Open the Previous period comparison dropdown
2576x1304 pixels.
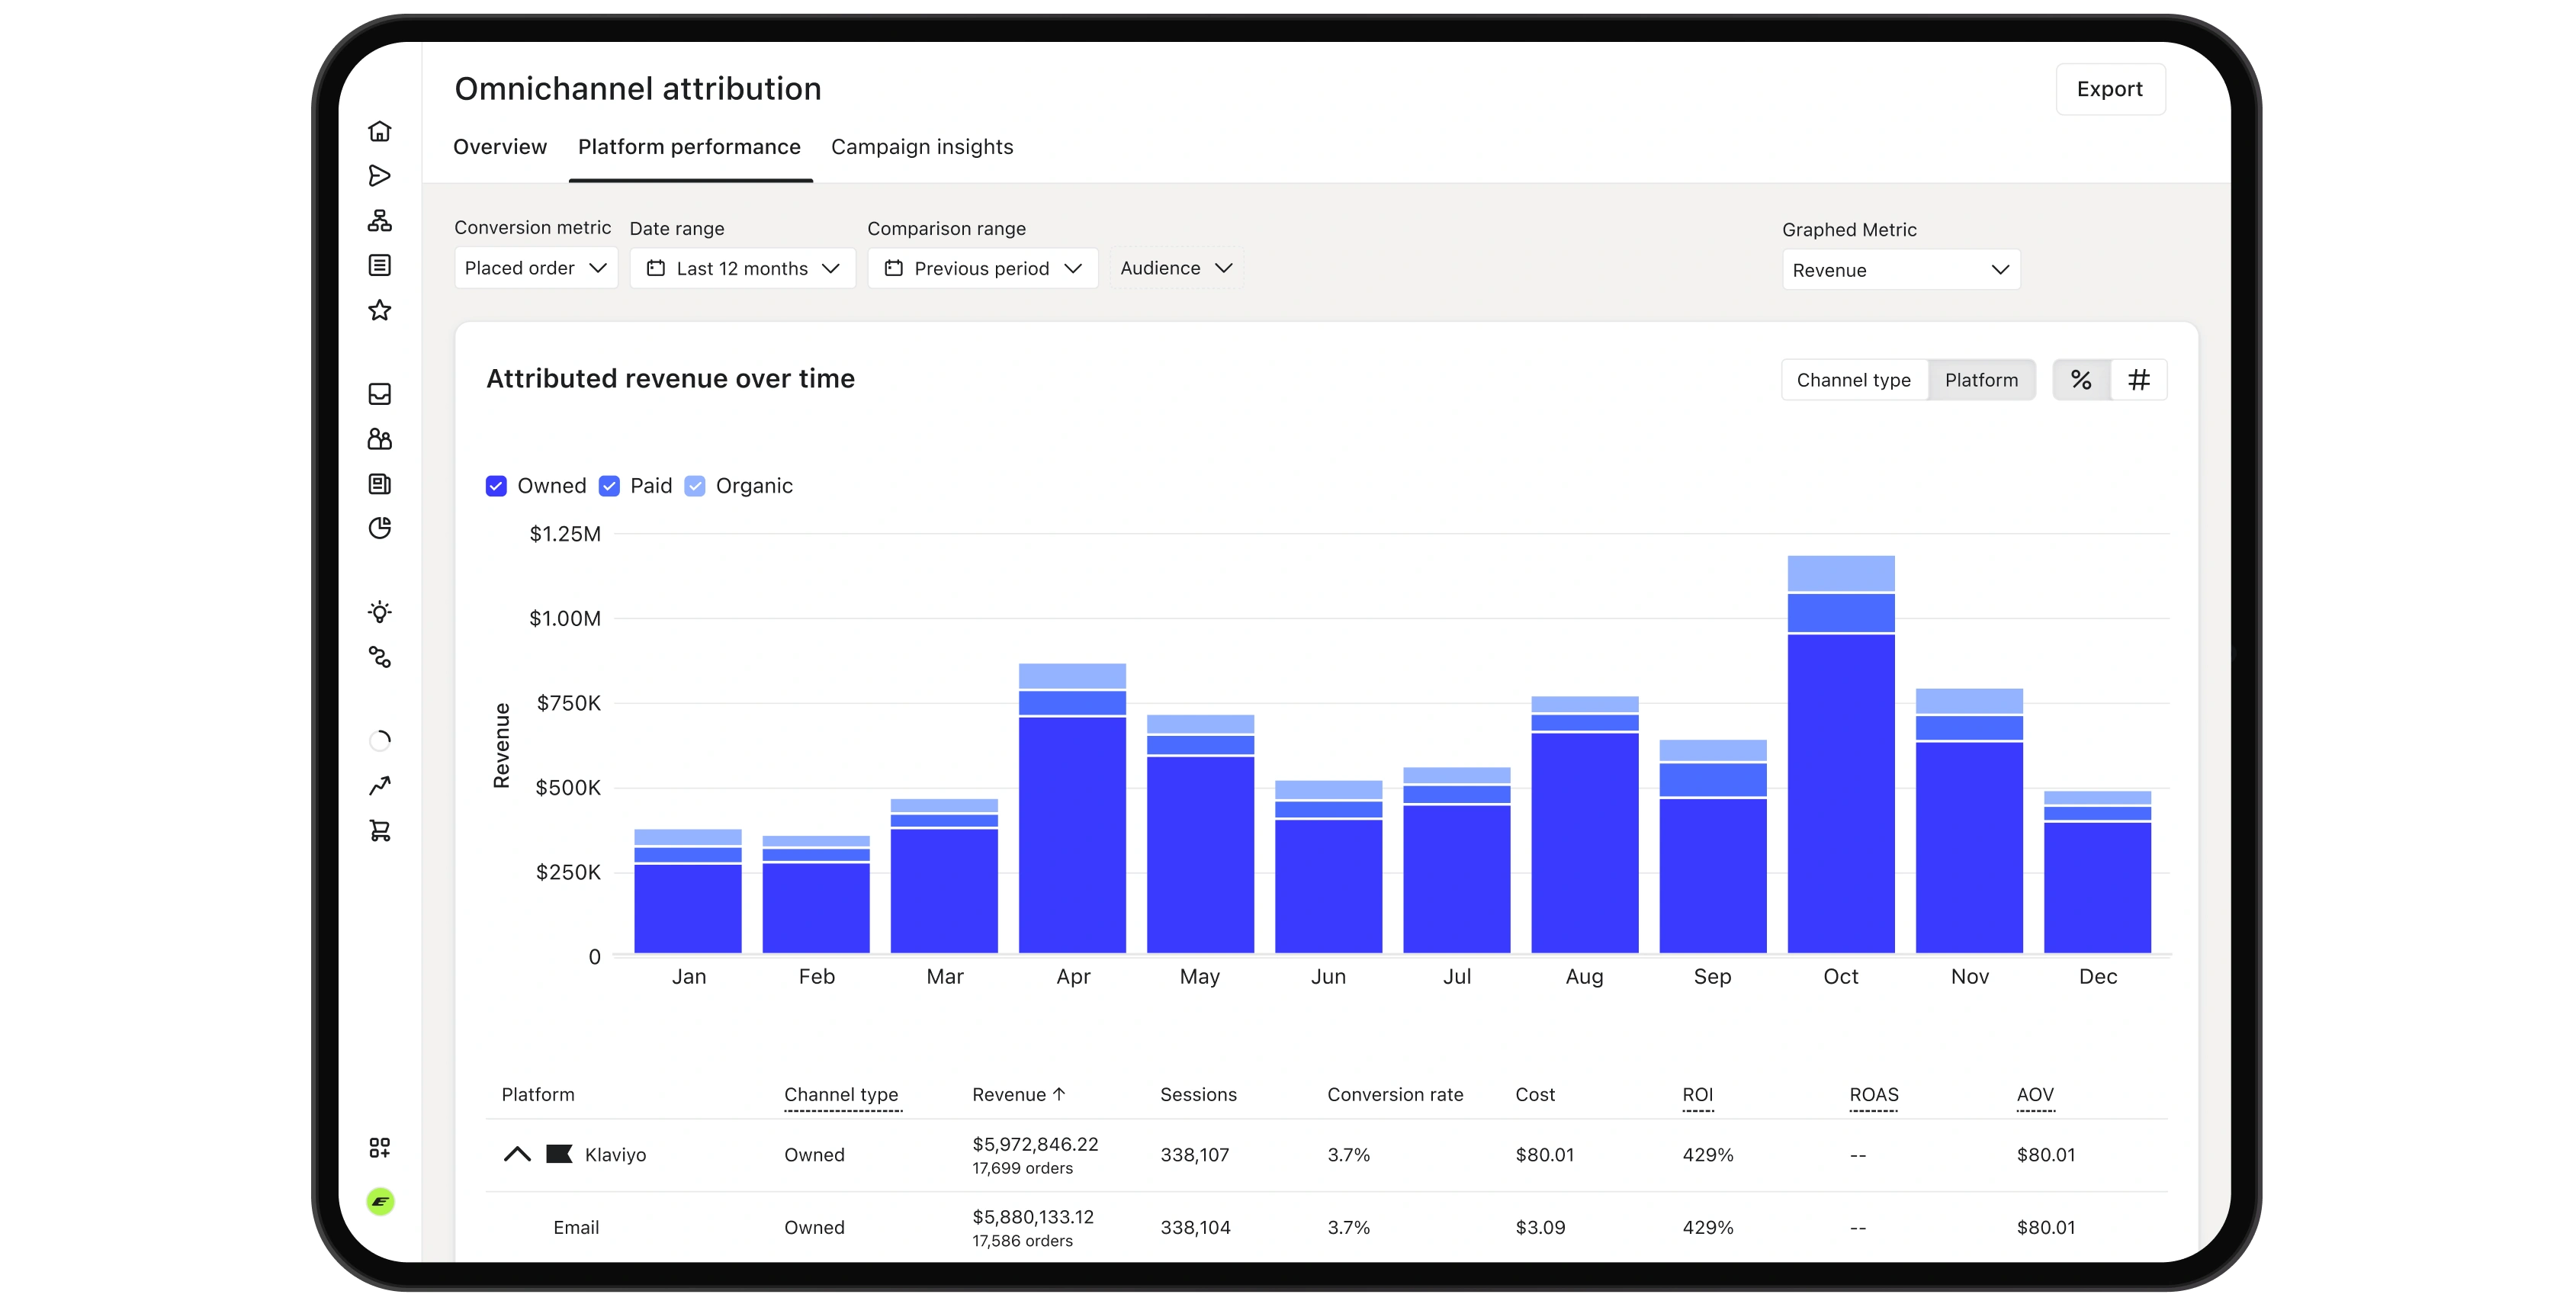pos(983,268)
